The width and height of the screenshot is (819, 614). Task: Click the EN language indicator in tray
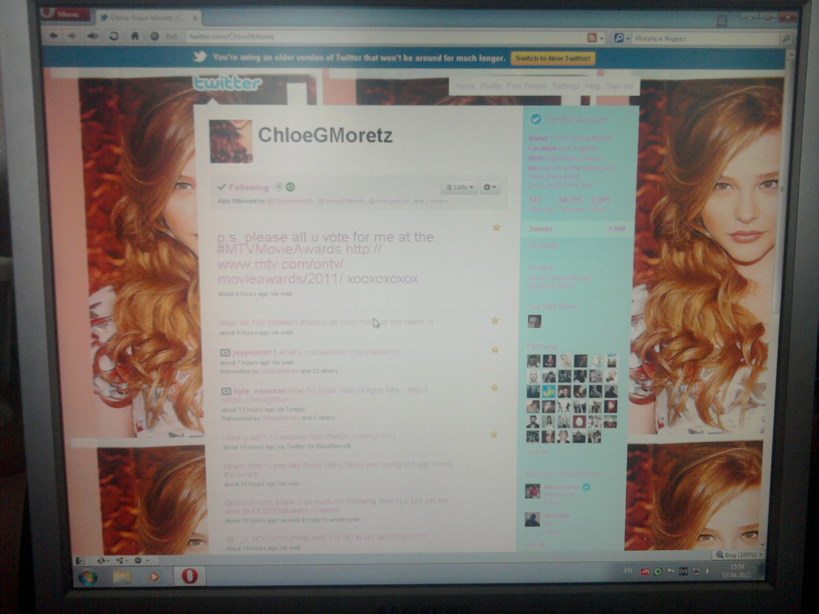(628, 570)
